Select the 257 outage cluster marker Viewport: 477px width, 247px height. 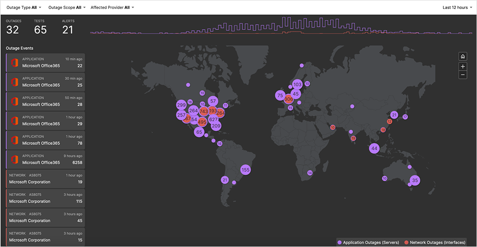click(181, 115)
